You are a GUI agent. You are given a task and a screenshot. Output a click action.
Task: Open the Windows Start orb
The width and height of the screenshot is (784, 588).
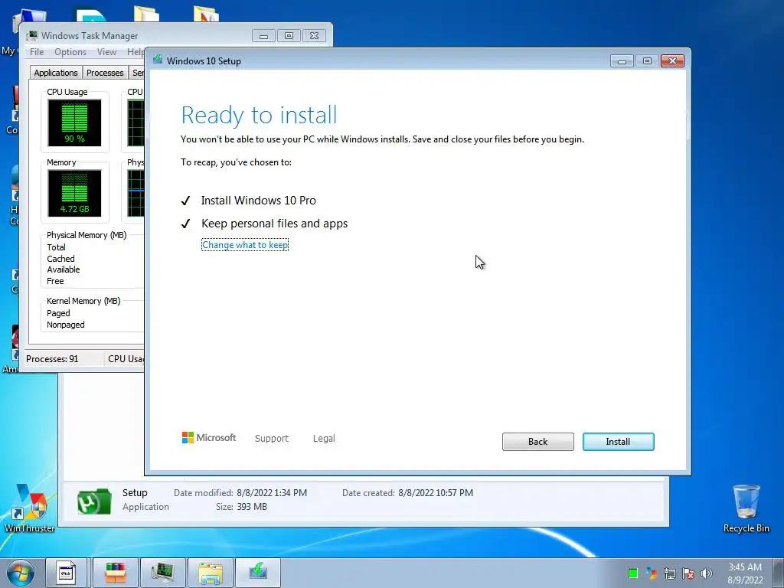(21, 573)
